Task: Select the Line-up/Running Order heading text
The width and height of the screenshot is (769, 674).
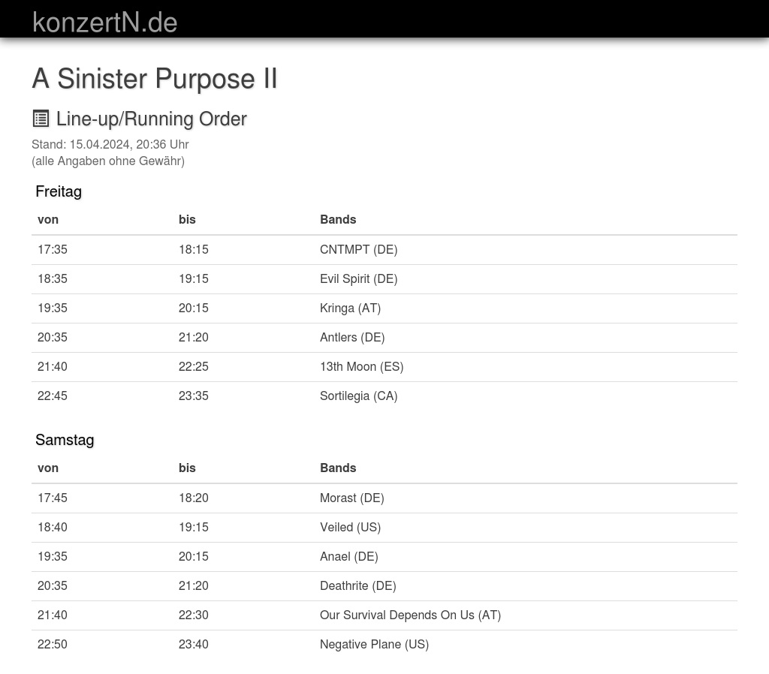Action: (152, 119)
